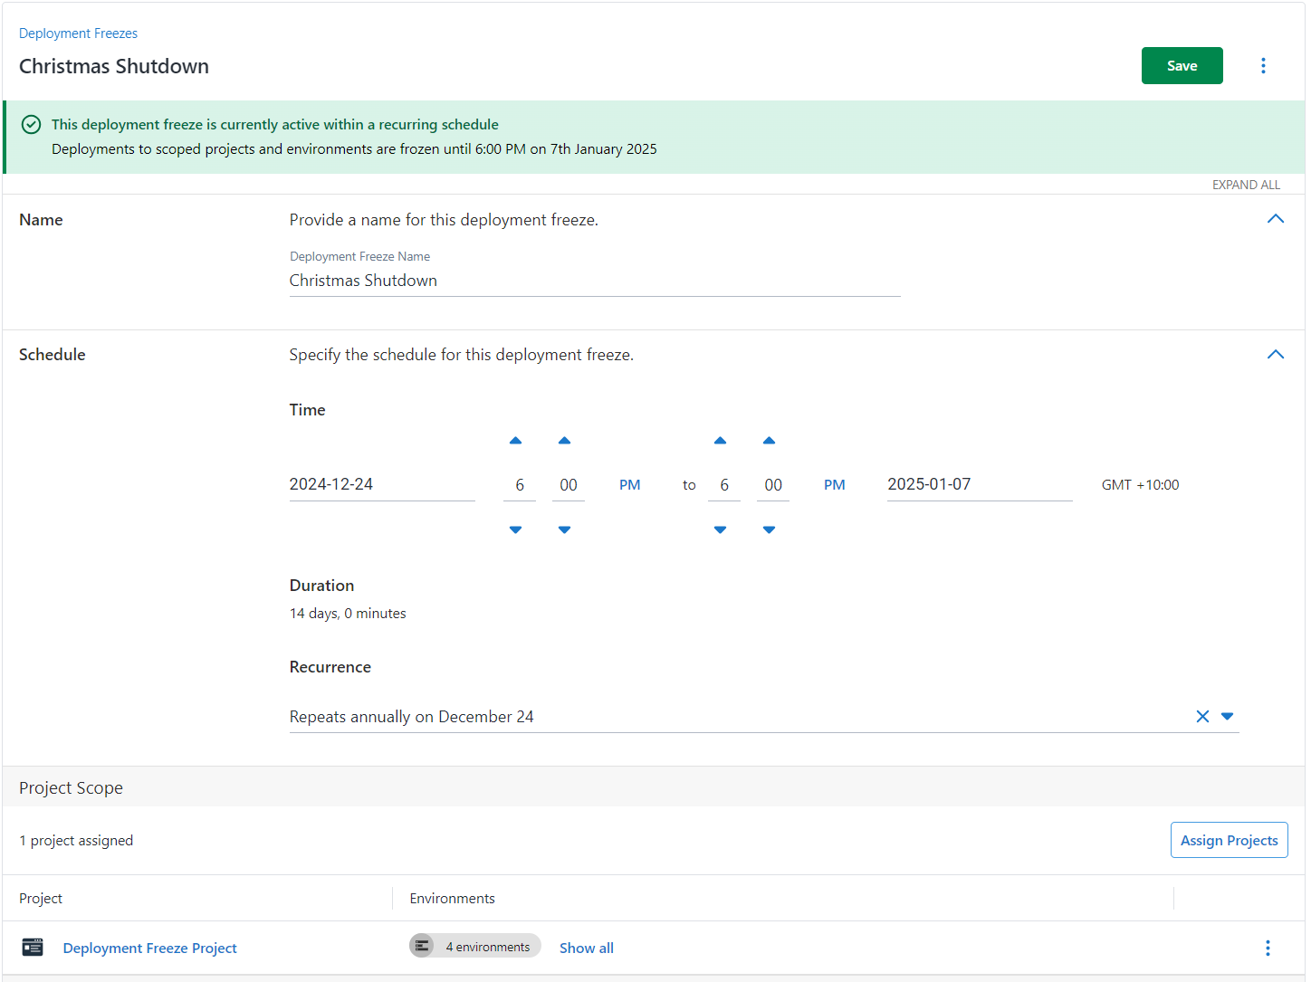Open the Recurrence dropdown
Screen dimensions: 1311x982
[1228, 717]
